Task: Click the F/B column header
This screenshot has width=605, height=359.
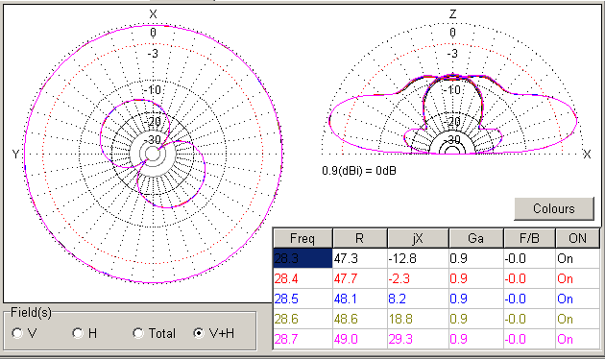Action: 529,238
